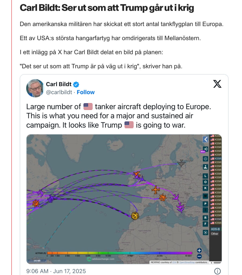Zoom in with the map plus button
This screenshot has width=242, height=275.
click(x=199, y=251)
